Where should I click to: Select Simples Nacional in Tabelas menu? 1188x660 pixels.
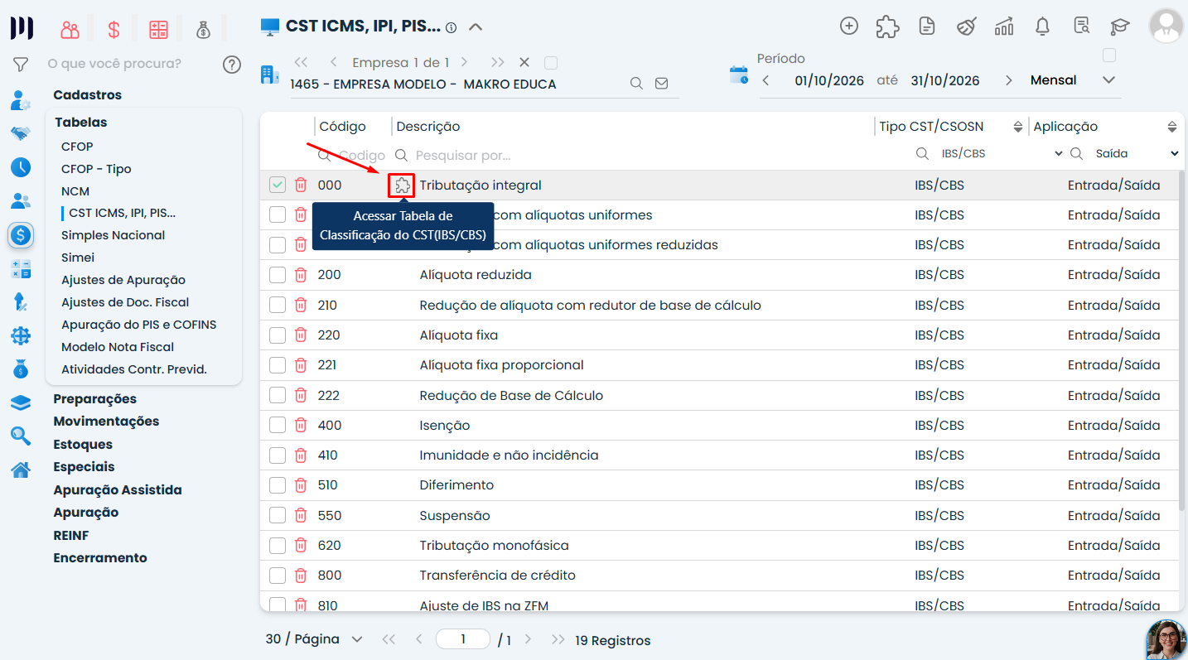pyautogui.click(x=113, y=235)
